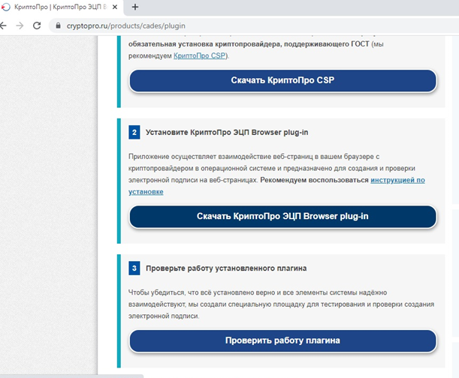Viewport: 459px width, 378px height.
Task: Click the cryptopro.ru address bar
Action: [x=225, y=25]
